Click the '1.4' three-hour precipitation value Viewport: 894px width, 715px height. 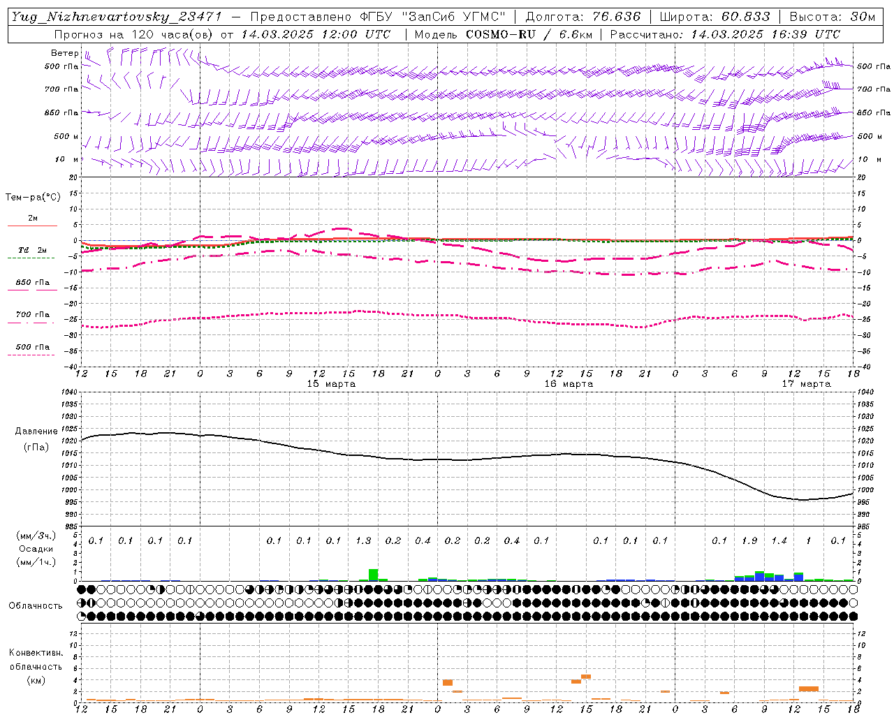coord(779,540)
